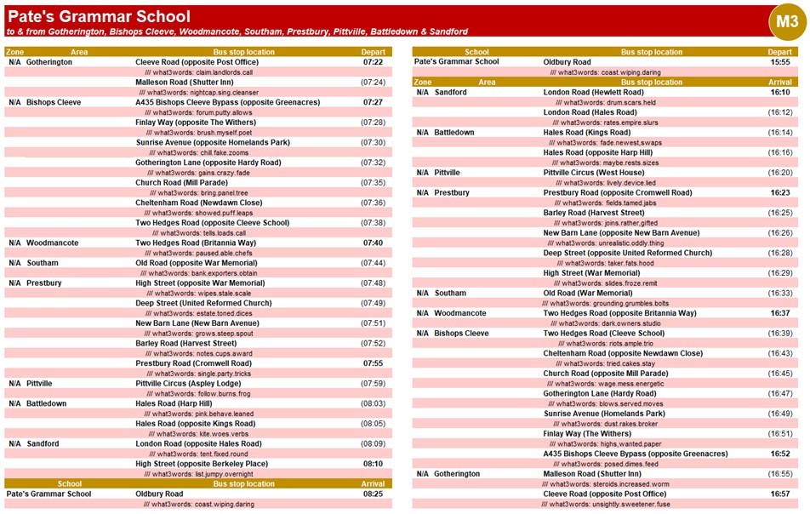Select what3words "bank.exporters.obtain"
Image resolution: width=810 pixels, height=514 pixels.
[x=225, y=273]
